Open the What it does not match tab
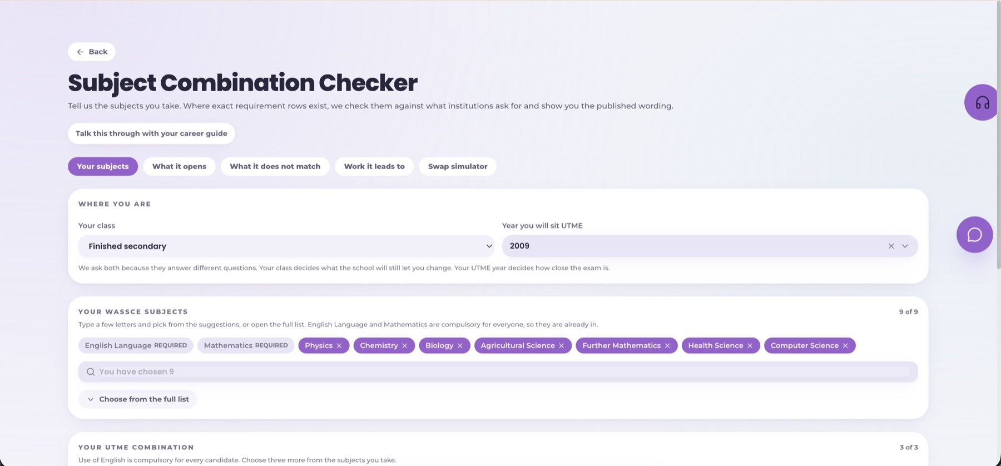Screen dimensions: 1001x466 click(x=275, y=166)
